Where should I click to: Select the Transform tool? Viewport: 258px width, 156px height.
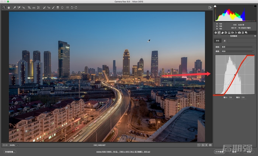click(x=38, y=8)
